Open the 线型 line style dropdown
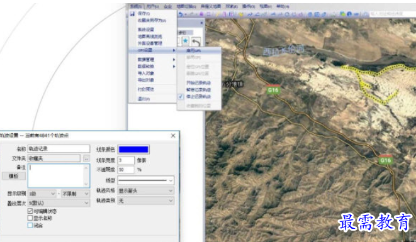This screenshot has height=242, width=416. click(x=145, y=180)
